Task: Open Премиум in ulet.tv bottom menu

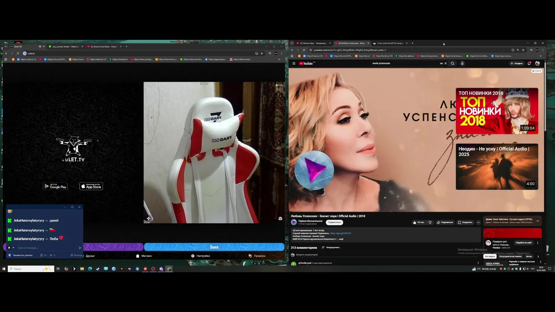Action: click(257, 256)
